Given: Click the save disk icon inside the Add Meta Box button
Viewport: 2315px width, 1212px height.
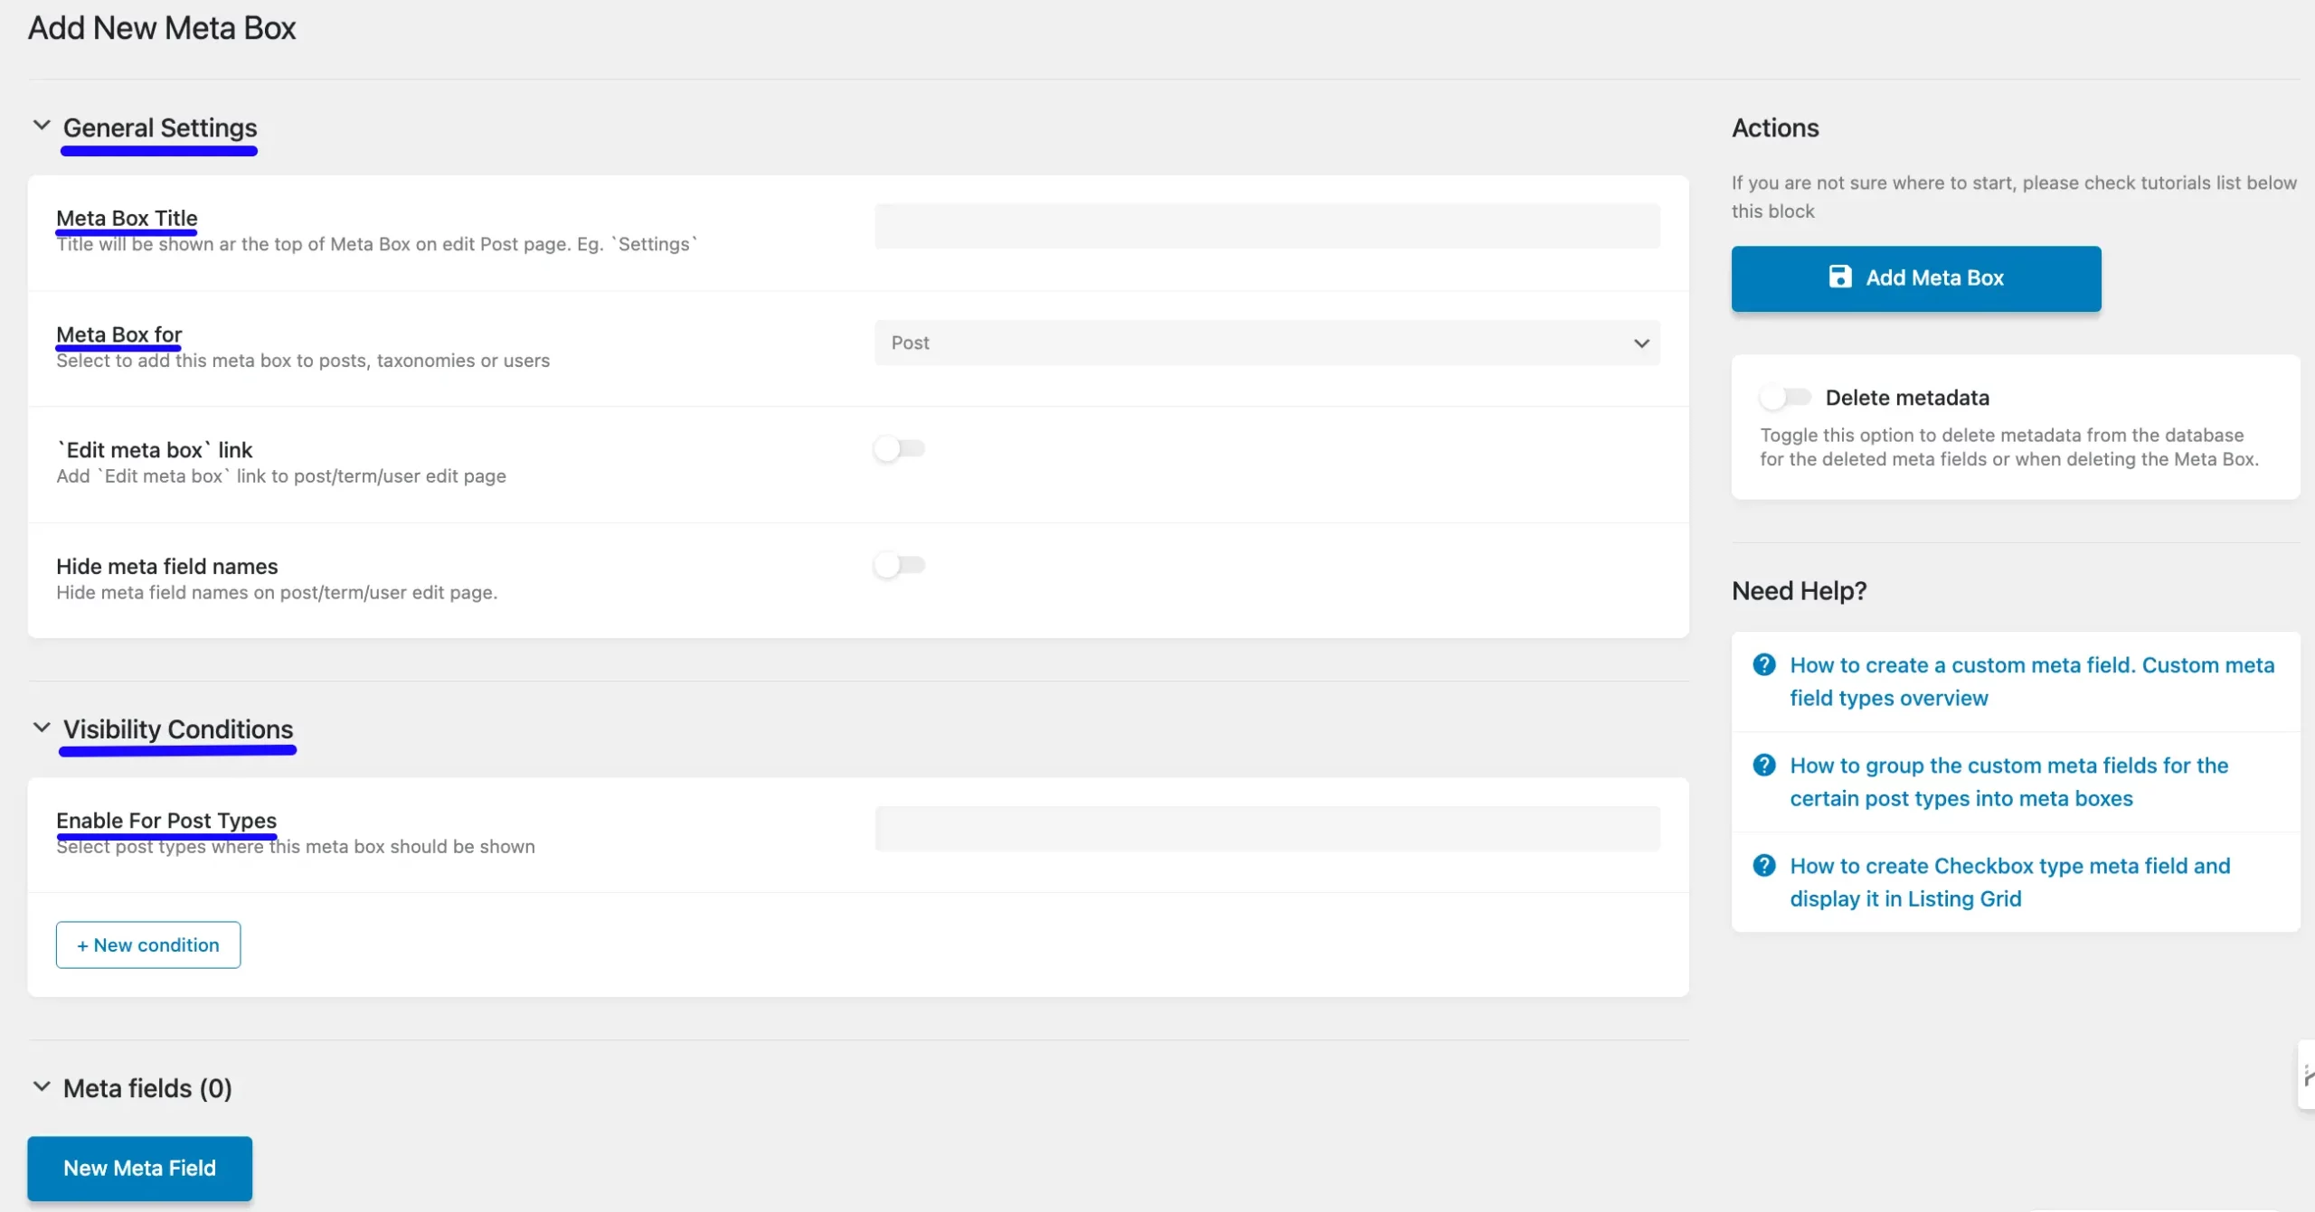Looking at the screenshot, I should [x=1842, y=277].
